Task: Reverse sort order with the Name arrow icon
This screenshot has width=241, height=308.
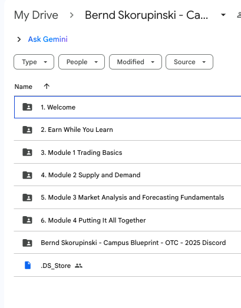Action: [x=47, y=86]
